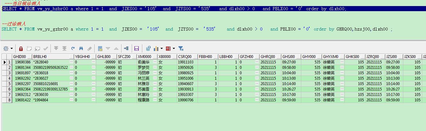Fetch the last page of results
The height and width of the screenshot is (131, 426).
pos(64,48)
